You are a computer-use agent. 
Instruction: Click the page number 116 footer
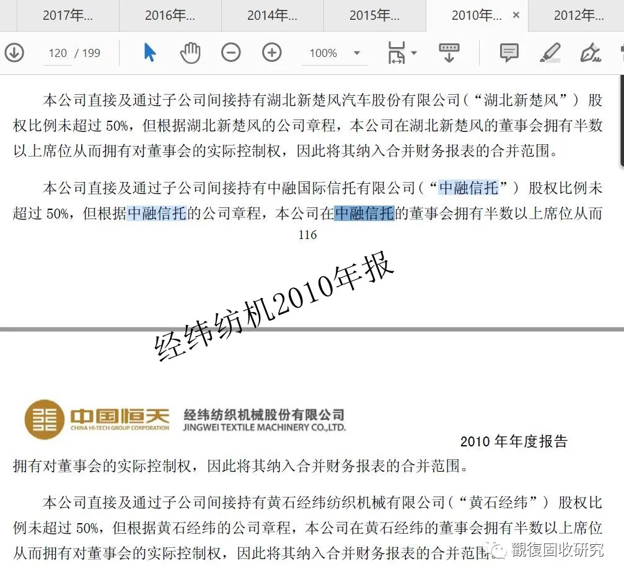tap(307, 235)
